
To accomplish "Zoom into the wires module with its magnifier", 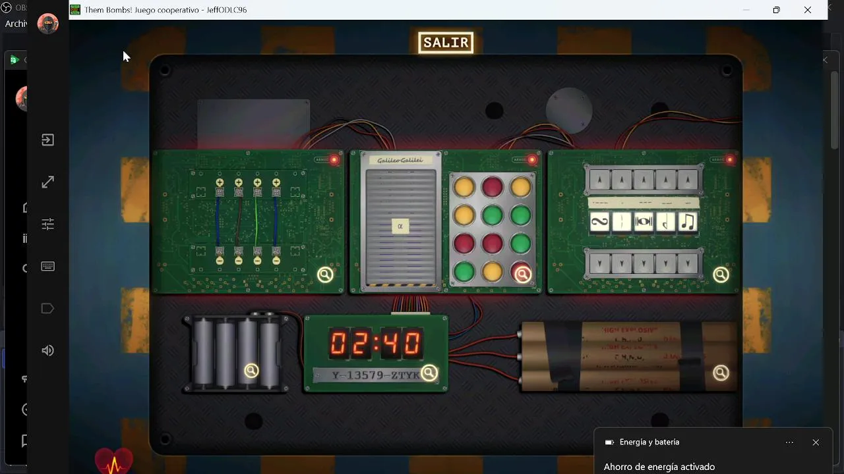I will [x=325, y=275].
